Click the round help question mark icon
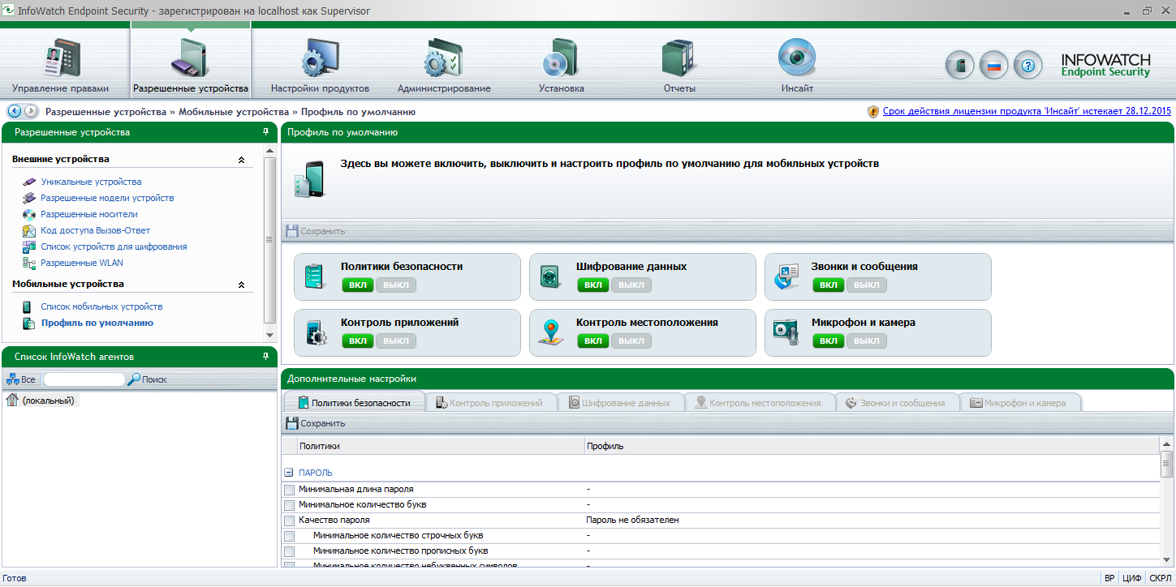Viewport: 1176px width, 587px height. (x=1027, y=66)
